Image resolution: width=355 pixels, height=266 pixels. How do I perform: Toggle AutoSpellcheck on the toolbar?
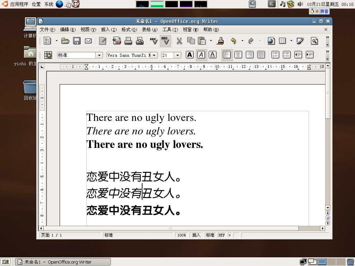tap(165, 41)
